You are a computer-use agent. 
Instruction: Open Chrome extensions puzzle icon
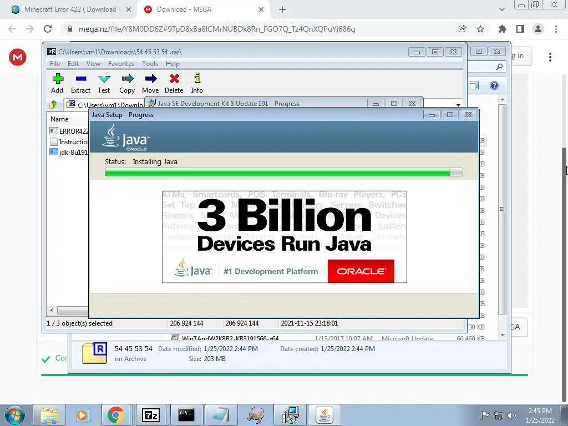502,29
